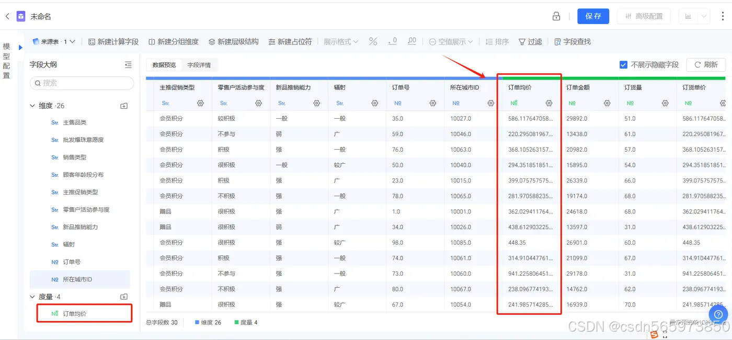
Task: Collapse the 维度 · 26 group
Action: click(x=33, y=106)
